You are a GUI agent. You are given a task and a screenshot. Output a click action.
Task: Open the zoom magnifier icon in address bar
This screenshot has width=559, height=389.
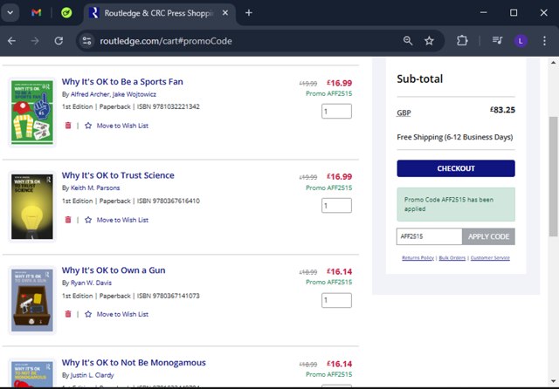click(408, 41)
